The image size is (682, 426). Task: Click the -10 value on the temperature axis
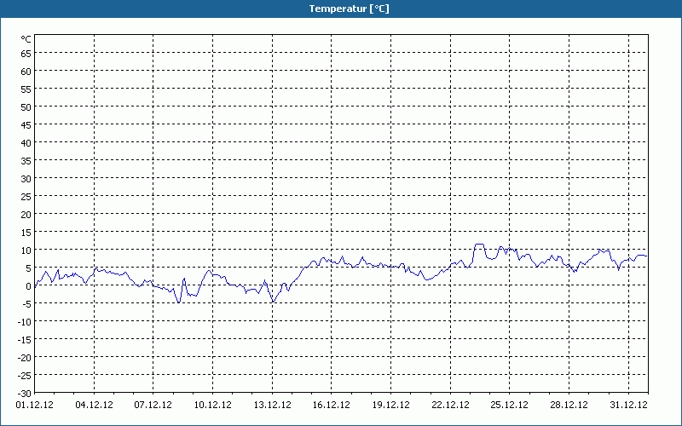[24, 322]
